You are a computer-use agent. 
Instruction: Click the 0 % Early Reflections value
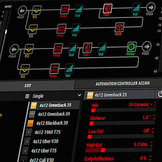tap(143, 158)
